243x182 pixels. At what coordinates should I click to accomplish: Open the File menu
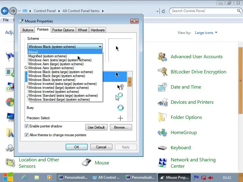pos(6,20)
